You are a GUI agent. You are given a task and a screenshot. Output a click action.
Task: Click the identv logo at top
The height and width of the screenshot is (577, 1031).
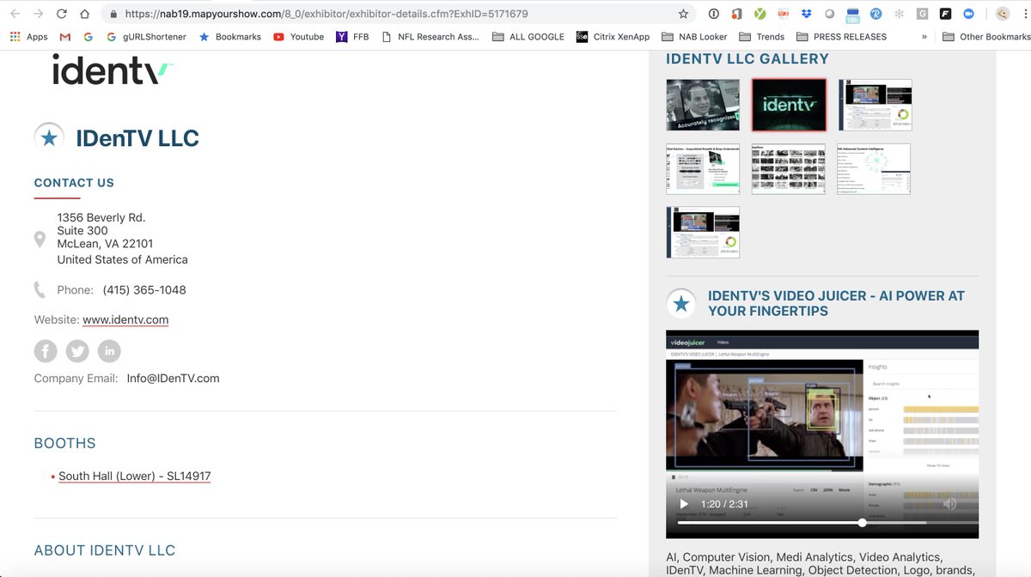(113, 70)
